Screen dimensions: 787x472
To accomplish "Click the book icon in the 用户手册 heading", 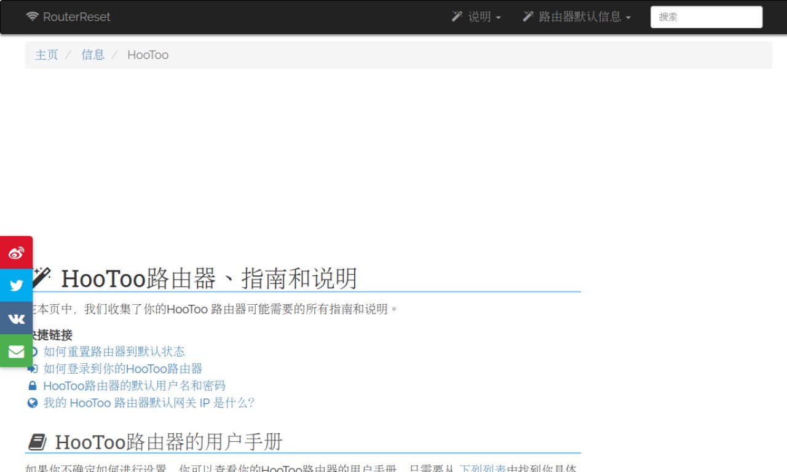I will pyautogui.click(x=38, y=442).
